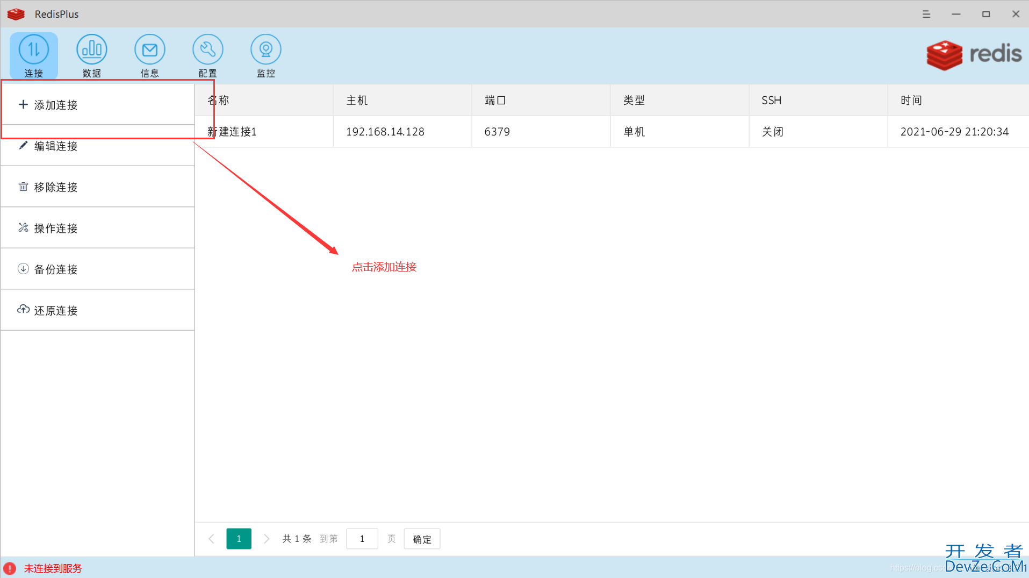Click the SSH column header
The height and width of the screenshot is (578, 1029).
(x=818, y=101)
